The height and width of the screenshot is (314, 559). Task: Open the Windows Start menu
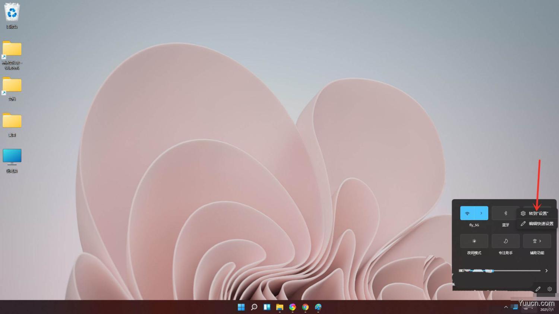(x=241, y=307)
